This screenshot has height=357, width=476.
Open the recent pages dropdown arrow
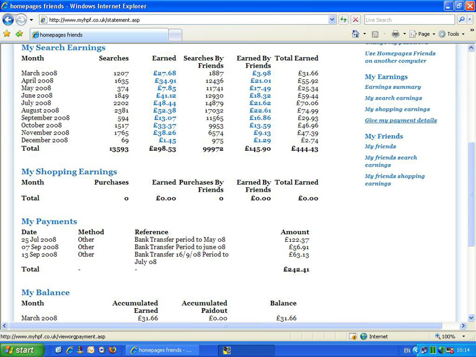[31, 20]
